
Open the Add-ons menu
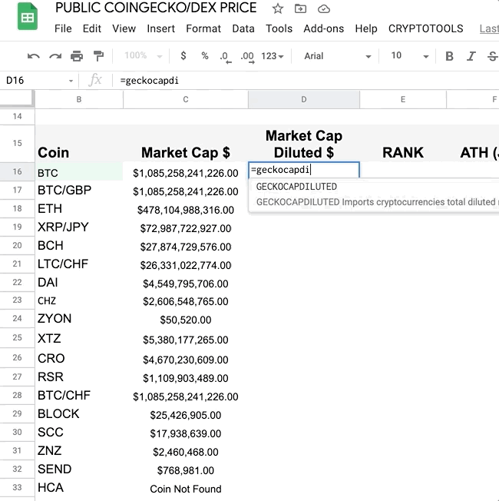323,28
